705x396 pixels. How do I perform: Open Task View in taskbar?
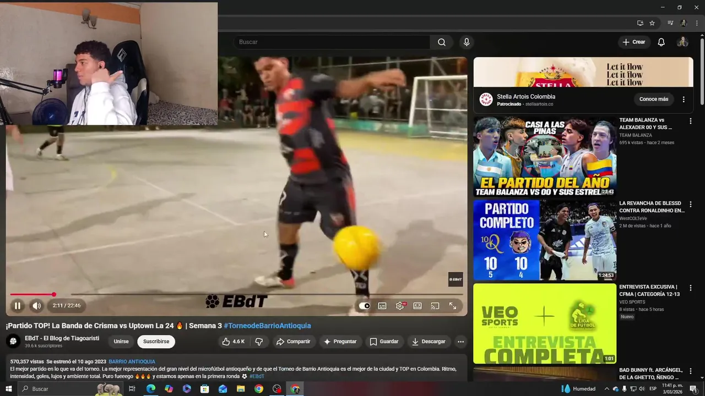point(132,389)
